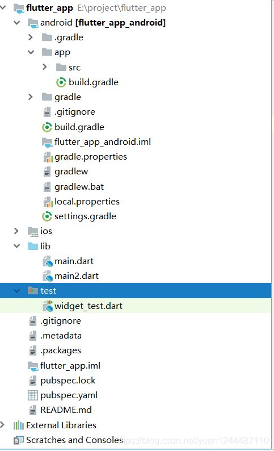
Task: Click the app folder icon
Action: tap(47, 52)
